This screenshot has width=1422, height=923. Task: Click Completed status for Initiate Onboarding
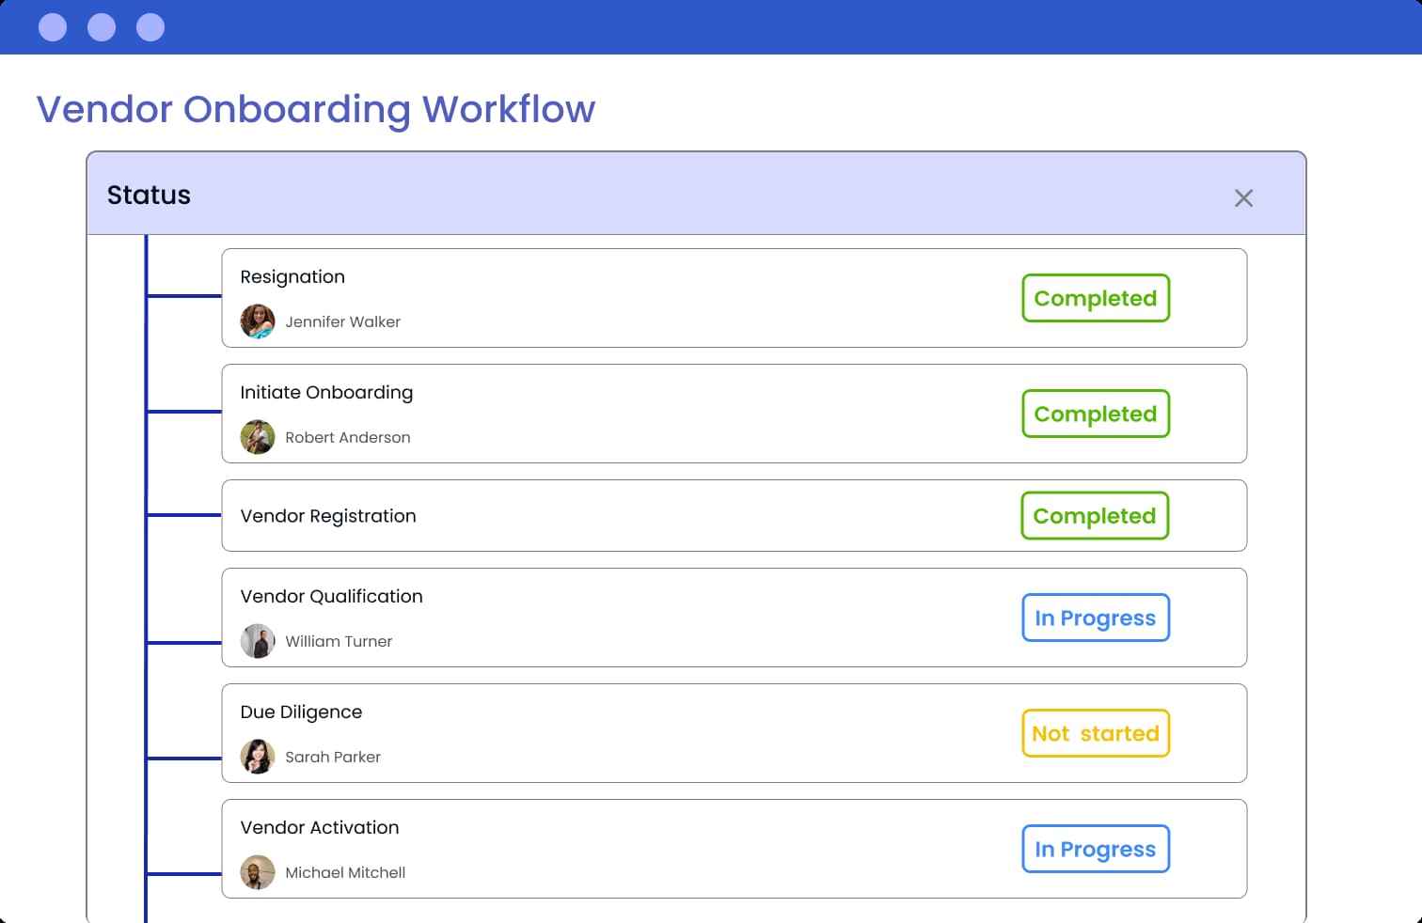[1096, 414]
